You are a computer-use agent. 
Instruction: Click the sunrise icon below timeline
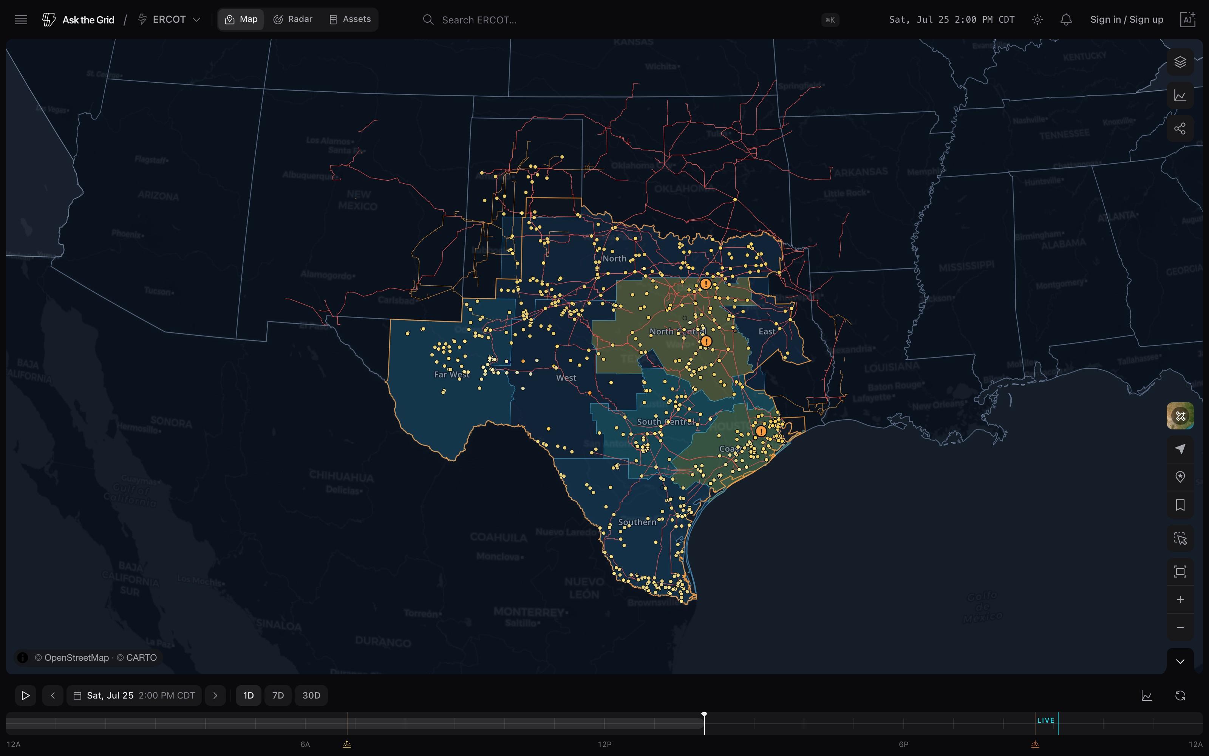click(347, 745)
